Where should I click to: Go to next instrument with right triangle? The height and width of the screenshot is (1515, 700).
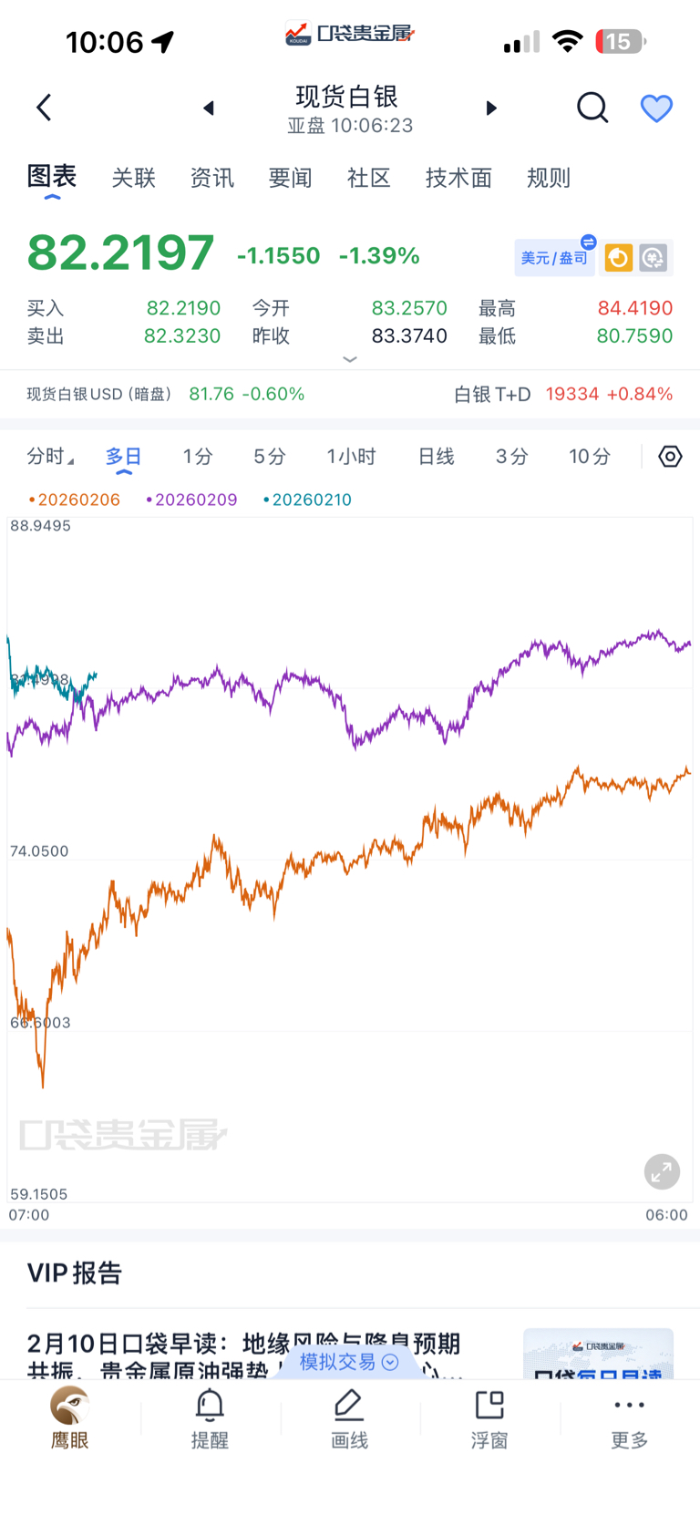(491, 108)
